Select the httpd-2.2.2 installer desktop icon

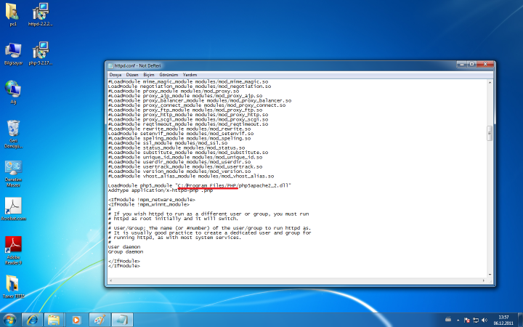click(41, 14)
